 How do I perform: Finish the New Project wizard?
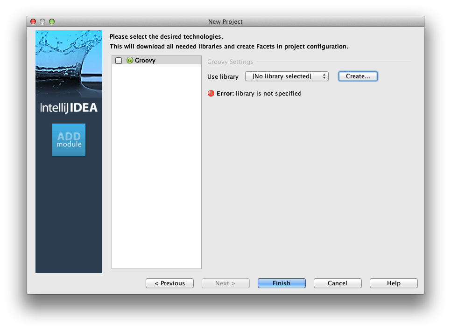[282, 283]
